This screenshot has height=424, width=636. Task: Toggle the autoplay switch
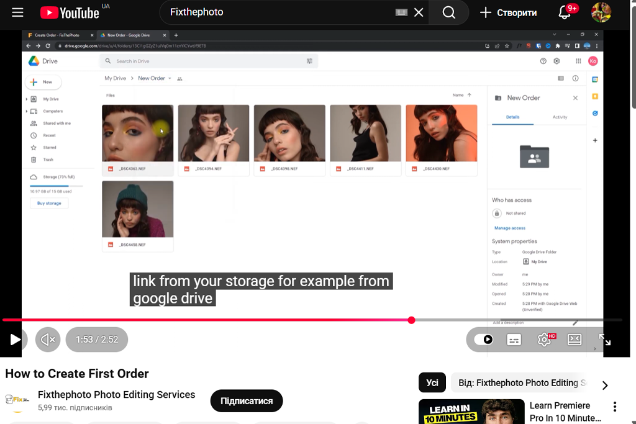[484, 340]
